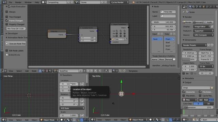Click Execute Node Tree button
This screenshot has width=218, height=122.
point(16,44)
